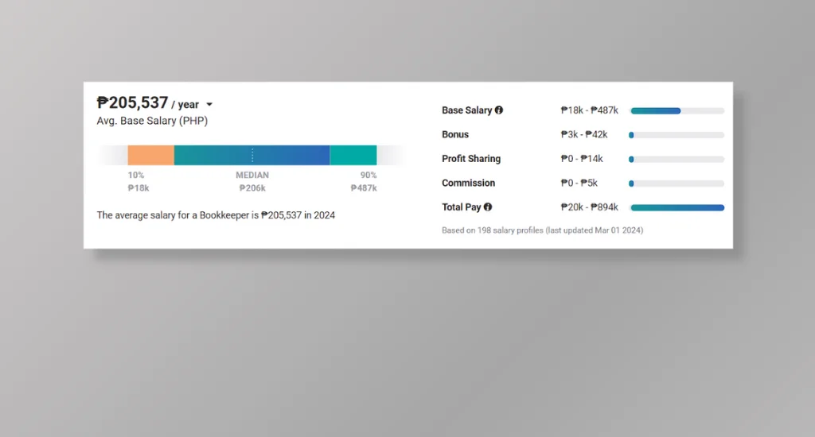Image resolution: width=815 pixels, height=437 pixels.
Task: Click the Base Salary info icon
Action: coord(499,110)
